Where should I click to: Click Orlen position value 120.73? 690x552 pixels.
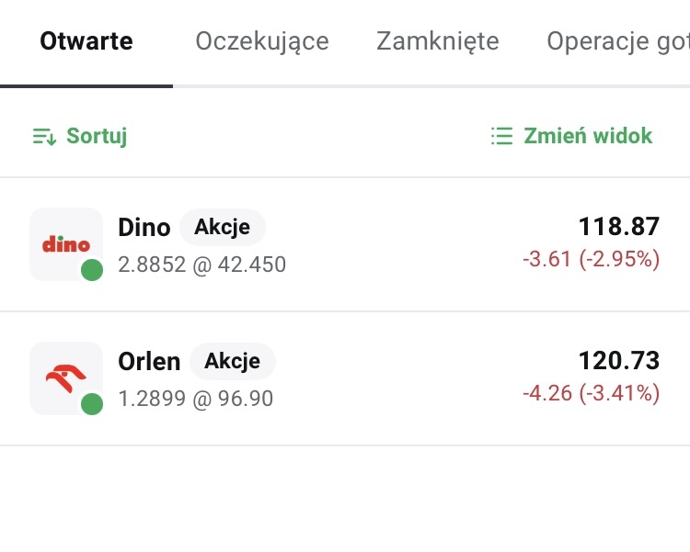[x=619, y=361]
